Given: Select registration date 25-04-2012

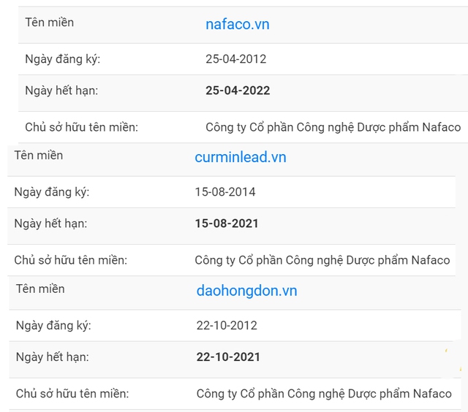Looking at the screenshot, I should tap(235, 59).
